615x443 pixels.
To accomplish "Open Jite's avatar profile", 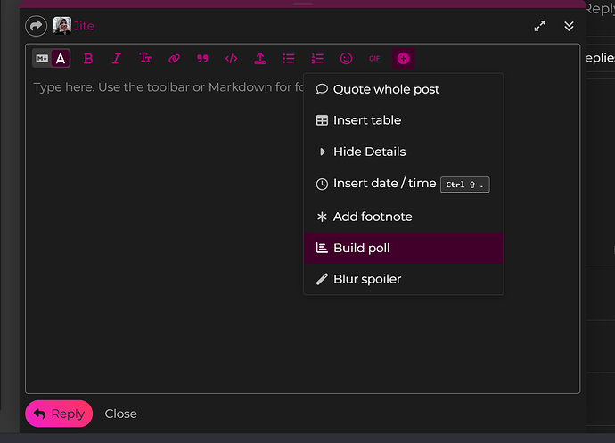I will pos(62,26).
